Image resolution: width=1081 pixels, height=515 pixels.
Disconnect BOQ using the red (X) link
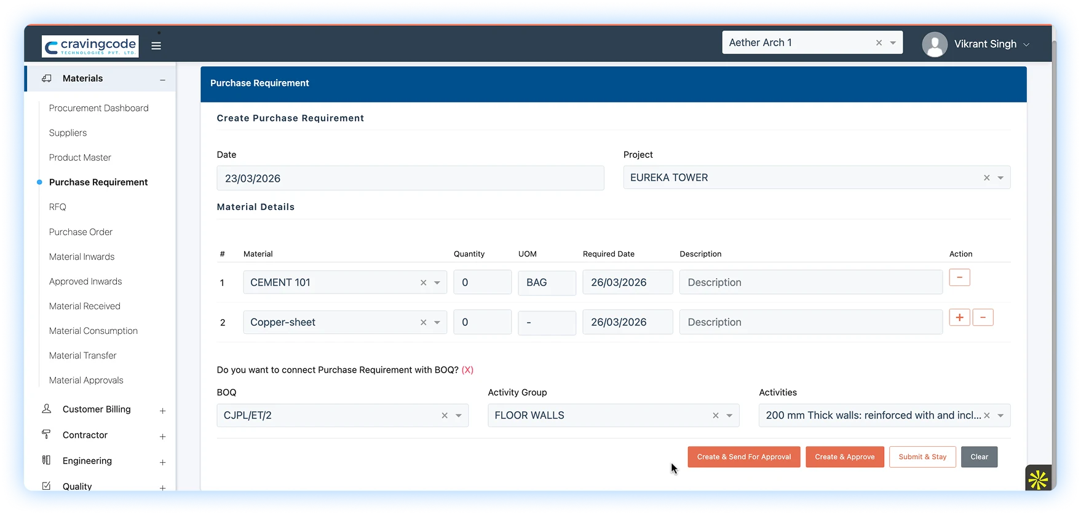467,370
